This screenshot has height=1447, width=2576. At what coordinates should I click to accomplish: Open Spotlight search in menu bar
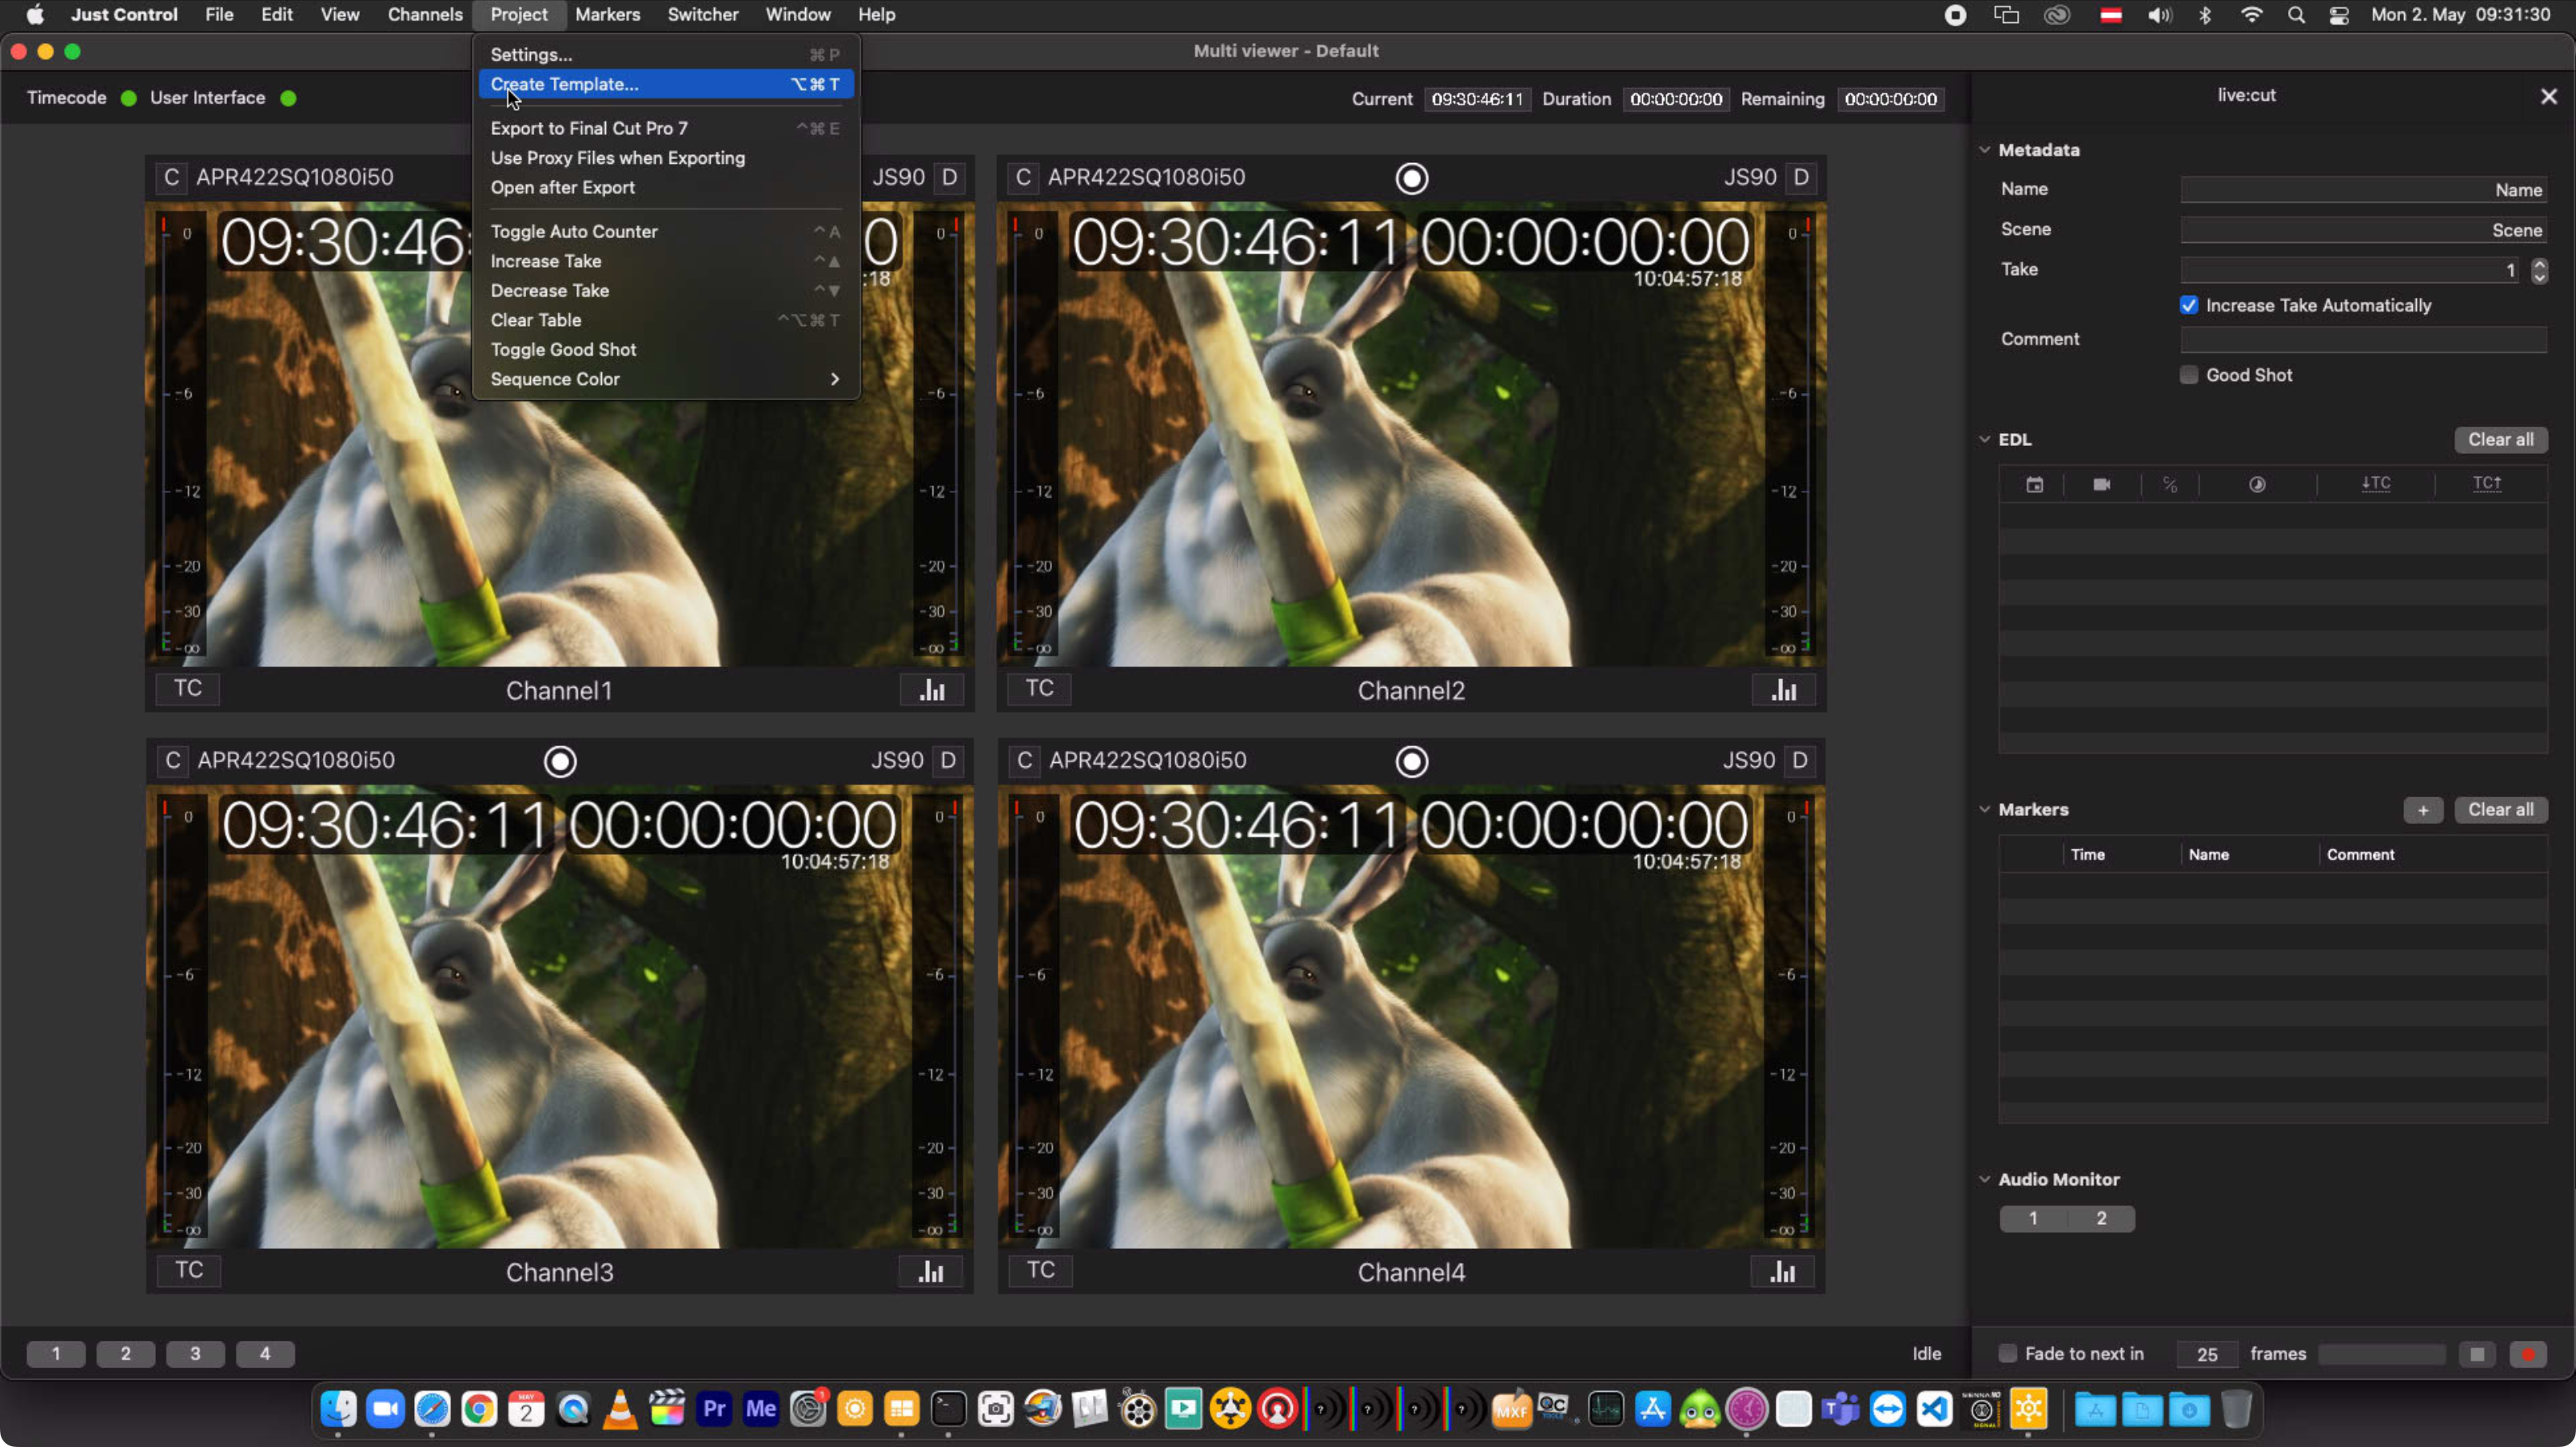click(x=2295, y=15)
